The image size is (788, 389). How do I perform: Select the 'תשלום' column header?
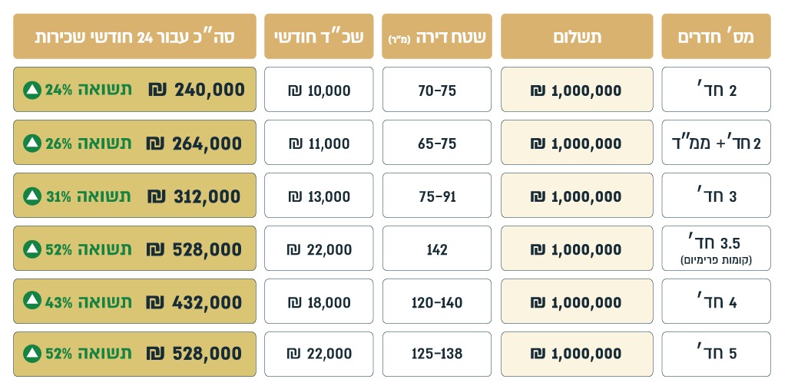[x=577, y=36]
